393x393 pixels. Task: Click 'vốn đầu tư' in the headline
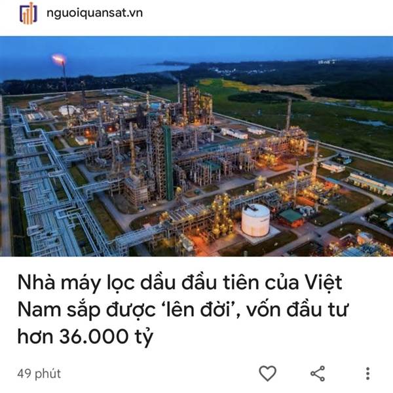297,310
